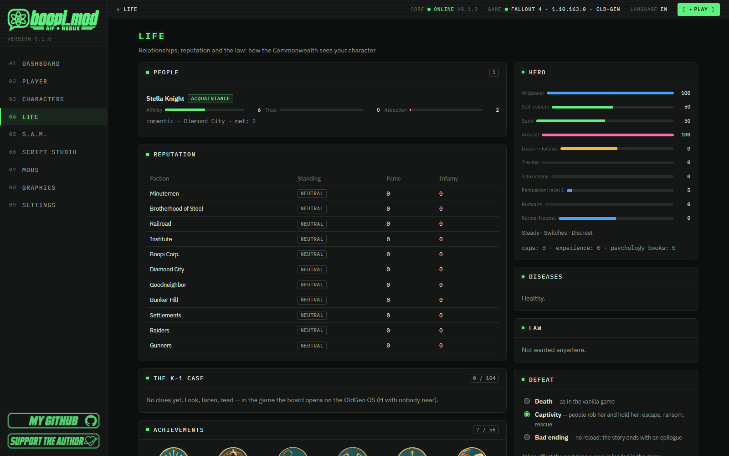This screenshot has width=729, height=456.
Task: Choose Bad ending defeat option
Action: coord(527,437)
